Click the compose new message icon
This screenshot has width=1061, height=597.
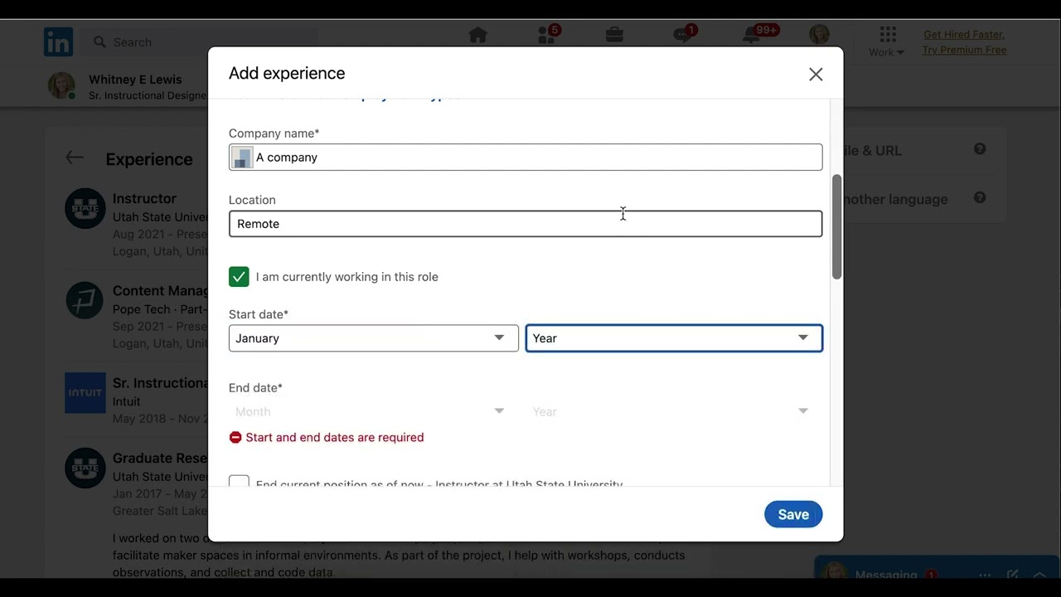[1012, 575]
